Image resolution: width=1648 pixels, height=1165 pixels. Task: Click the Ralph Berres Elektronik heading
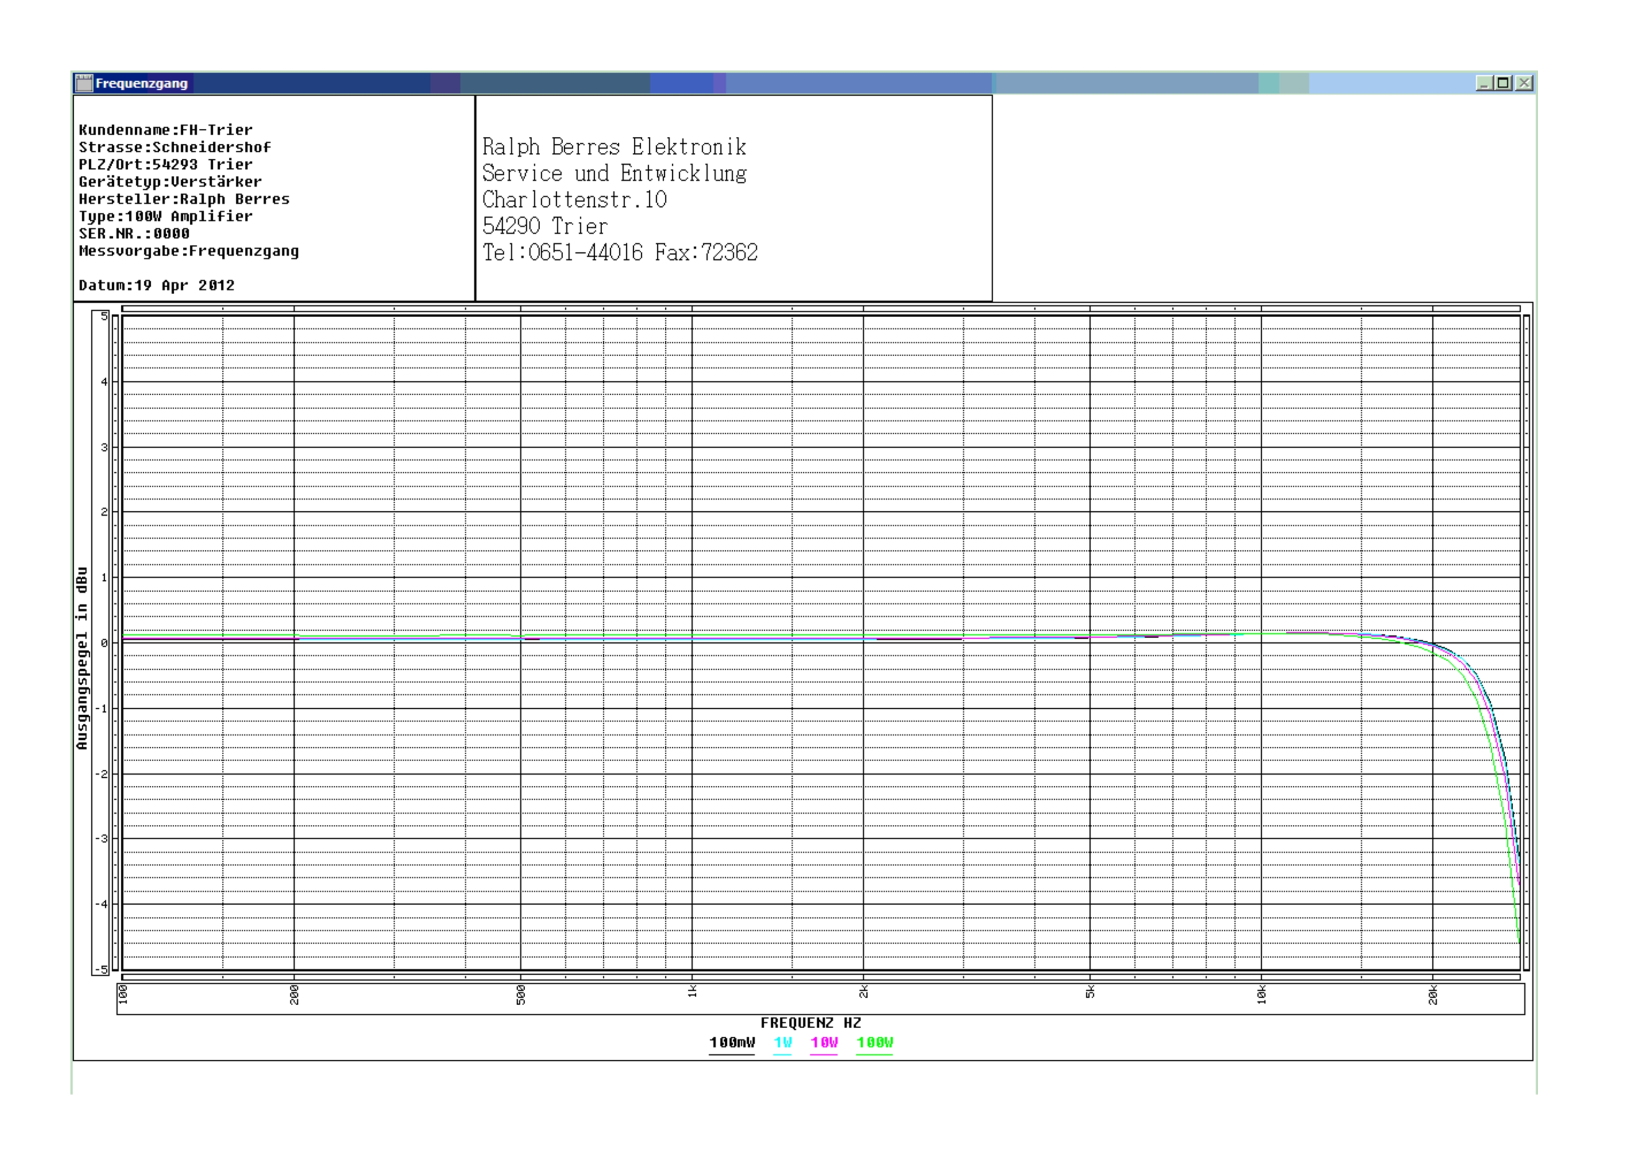614,147
